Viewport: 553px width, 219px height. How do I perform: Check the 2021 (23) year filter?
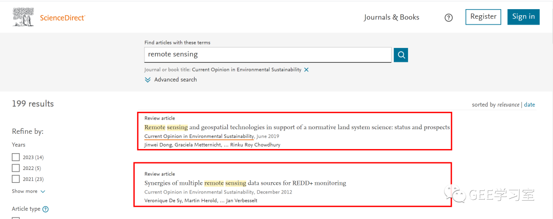coord(16,179)
